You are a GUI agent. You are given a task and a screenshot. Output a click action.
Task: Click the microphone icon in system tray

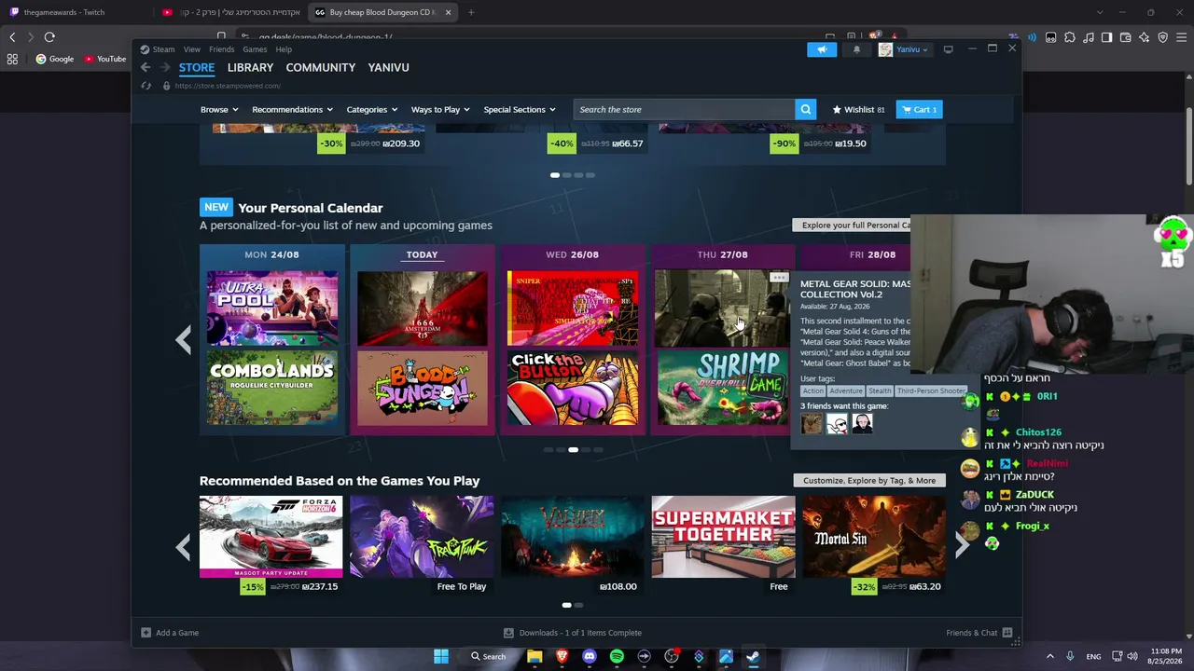click(x=1070, y=656)
